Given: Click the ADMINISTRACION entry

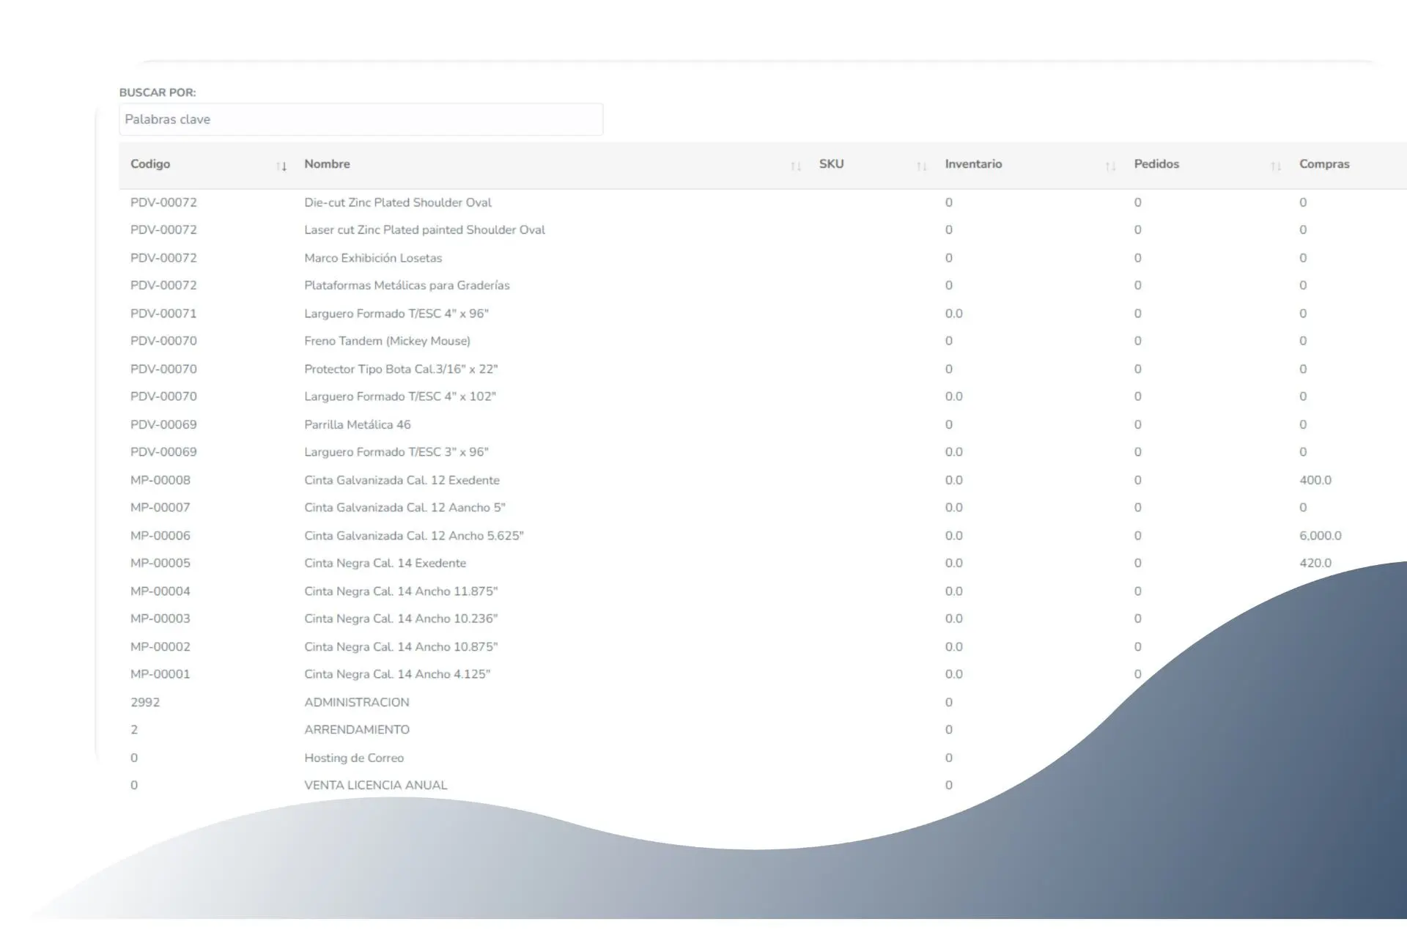Looking at the screenshot, I should (x=356, y=702).
